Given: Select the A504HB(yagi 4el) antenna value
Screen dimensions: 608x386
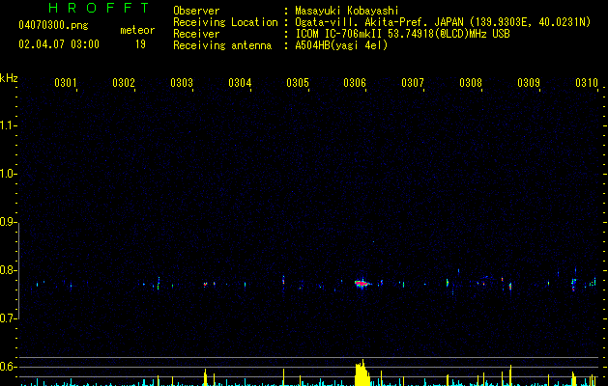Looking at the screenshot, I should [x=341, y=45].
